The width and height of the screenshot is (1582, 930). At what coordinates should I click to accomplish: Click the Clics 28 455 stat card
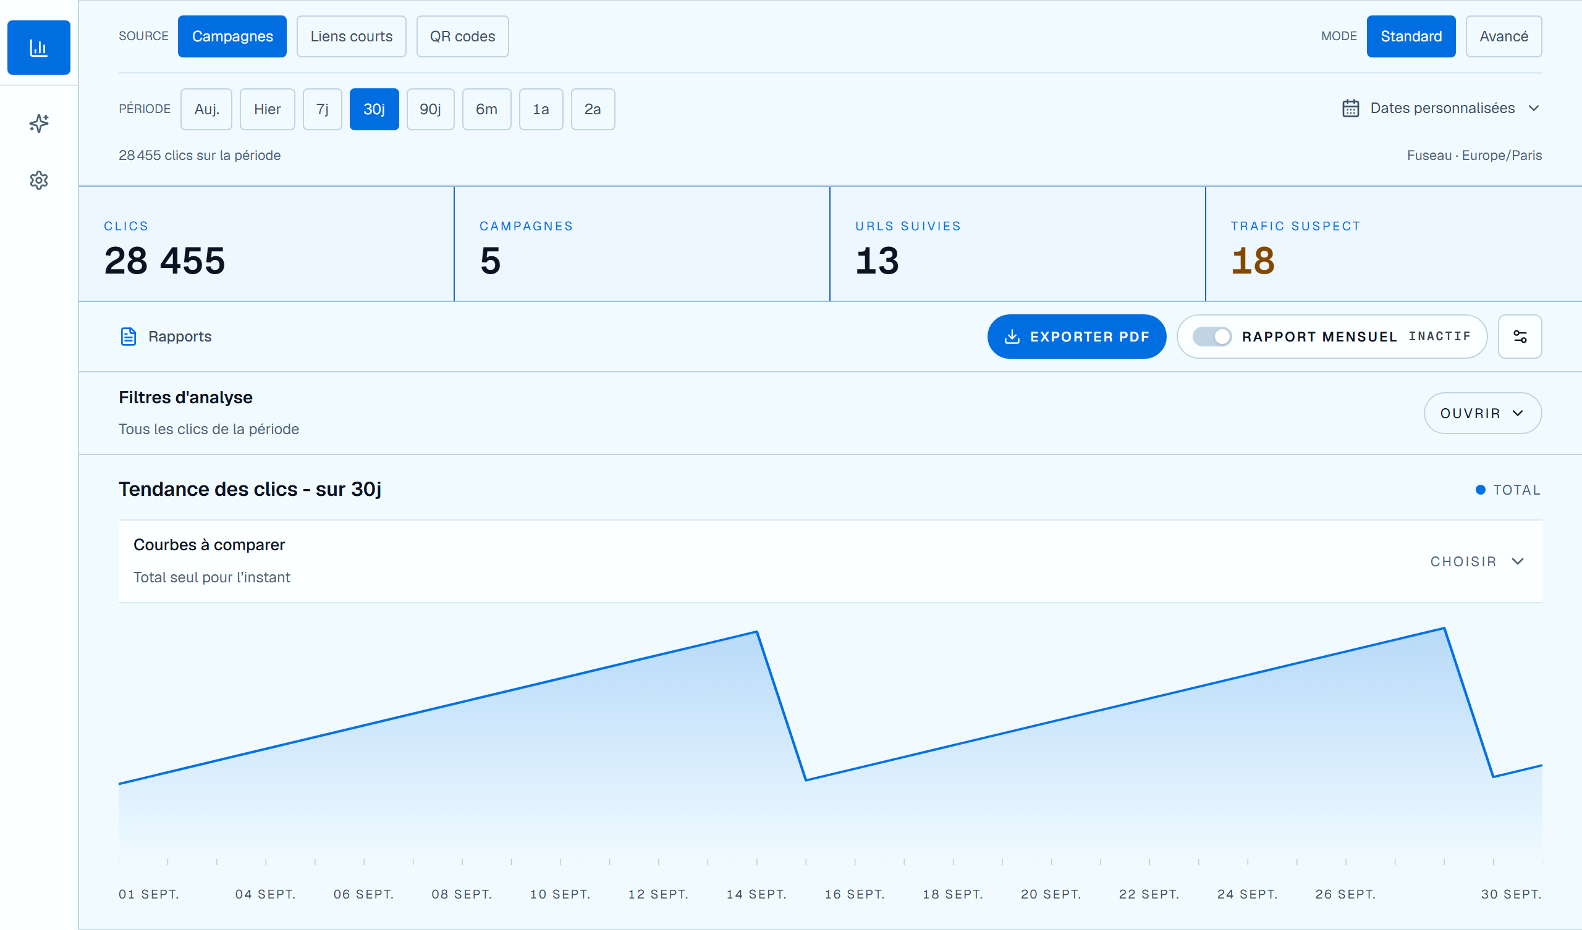tap(266, 244)
